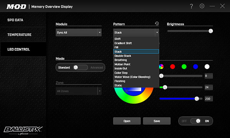This screenshot has width=230, height=138.
Task: Select the blue color swatch
Action: click(x=195, y=67)
